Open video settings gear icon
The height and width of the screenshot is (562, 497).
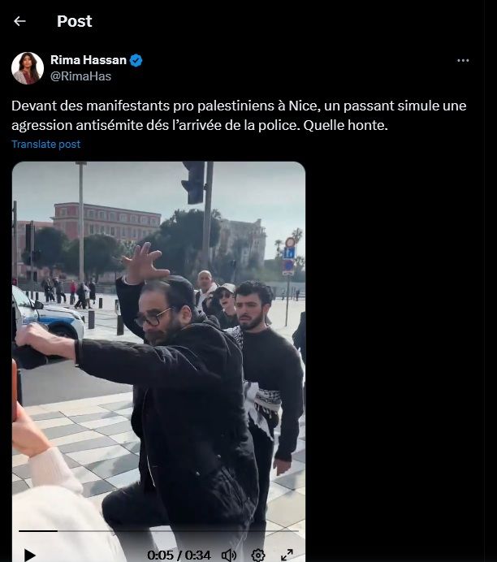(258, 556)
